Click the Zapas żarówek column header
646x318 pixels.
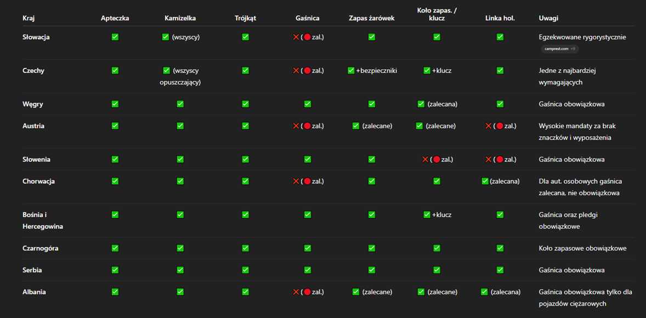[x=371, y=18]
